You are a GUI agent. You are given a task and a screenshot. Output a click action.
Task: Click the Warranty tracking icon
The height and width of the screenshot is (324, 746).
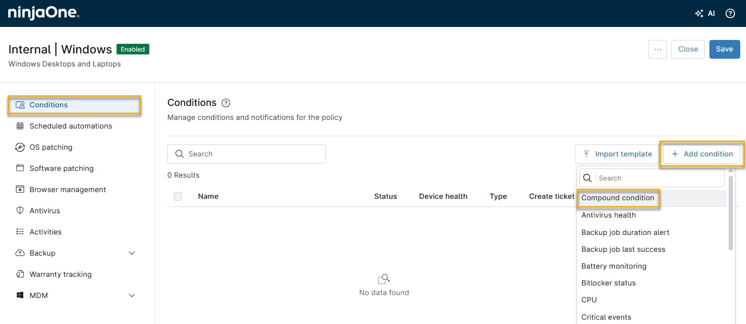tap(20, 274)
